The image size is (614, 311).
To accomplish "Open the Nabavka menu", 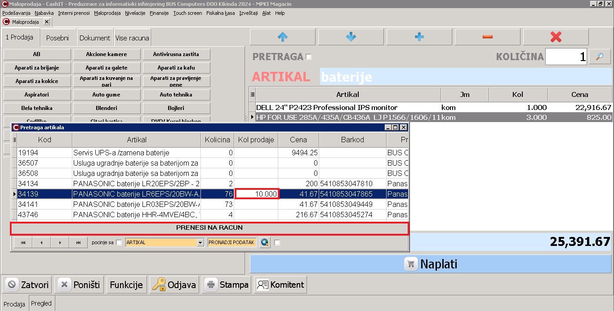I will [44, 13].
